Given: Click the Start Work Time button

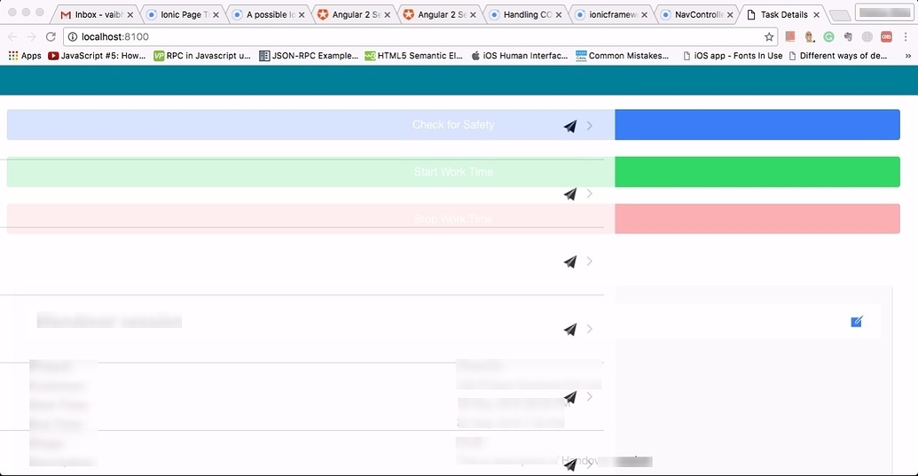Looking at the screenshot, I should tap(453, 172).
